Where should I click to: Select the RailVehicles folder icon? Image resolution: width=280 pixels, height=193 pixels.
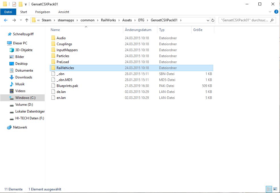(53, 68)
